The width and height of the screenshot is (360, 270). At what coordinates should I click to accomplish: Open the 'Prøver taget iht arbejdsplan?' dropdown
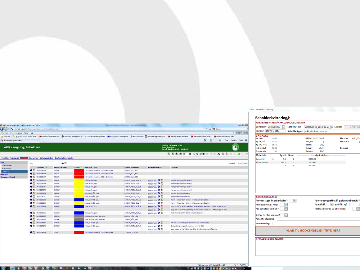tap(295, 201)
